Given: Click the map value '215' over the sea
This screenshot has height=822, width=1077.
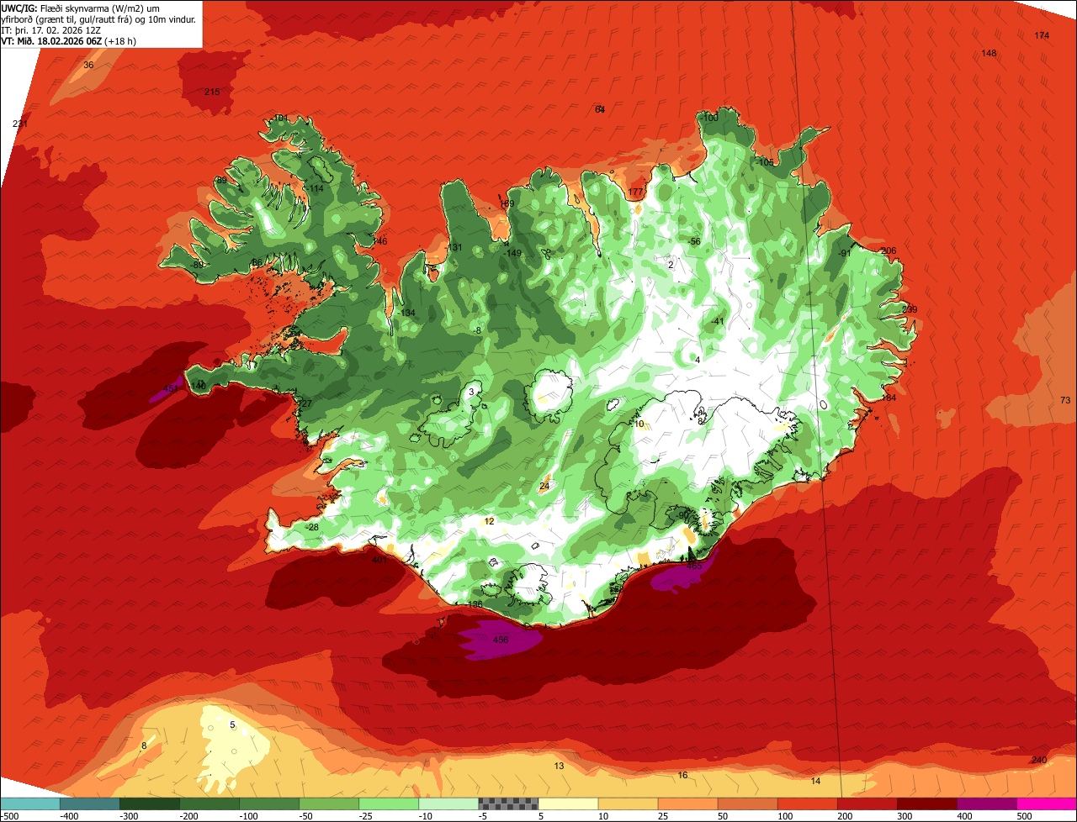Looking at the screenshot, I should pyautogui.click(x=212, y=92).
